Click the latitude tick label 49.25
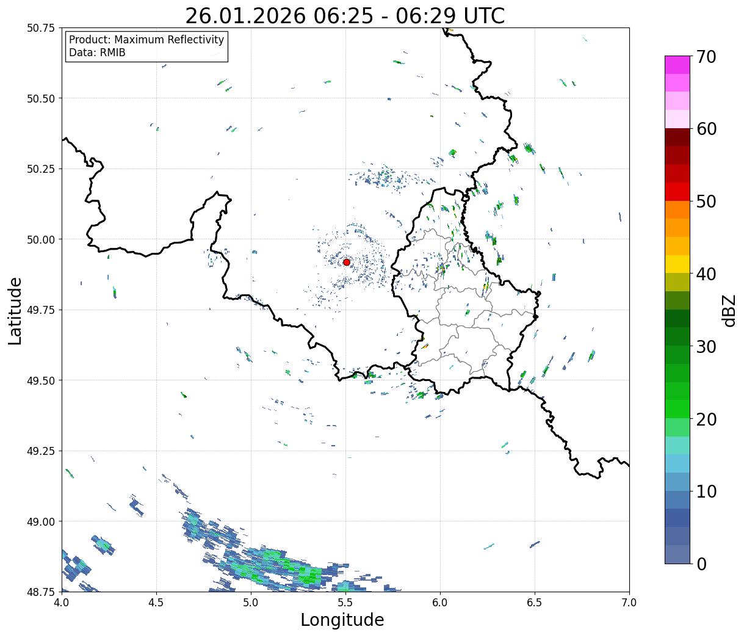 click(41, 451)
